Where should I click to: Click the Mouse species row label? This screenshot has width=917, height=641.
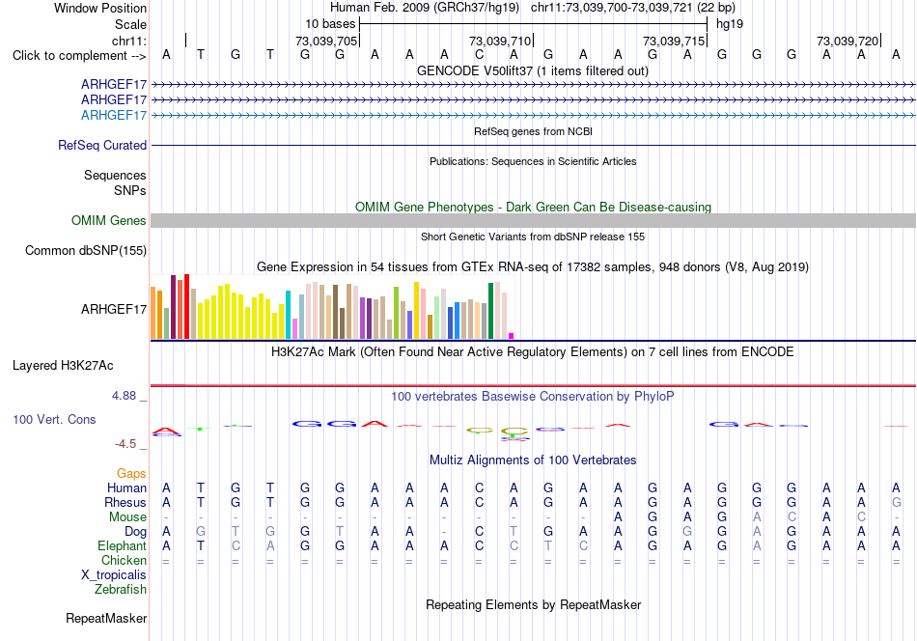click(127, 517)
